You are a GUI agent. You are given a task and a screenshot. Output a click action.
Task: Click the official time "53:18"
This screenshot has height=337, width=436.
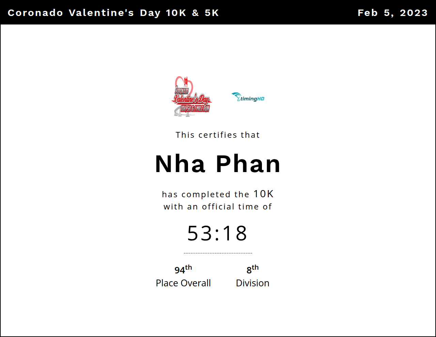[218, 233]
